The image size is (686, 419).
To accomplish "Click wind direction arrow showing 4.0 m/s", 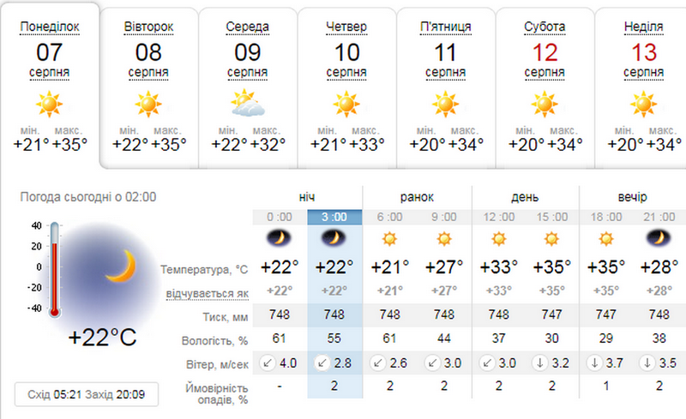I will pyautogui.click(x=268, y=362).
